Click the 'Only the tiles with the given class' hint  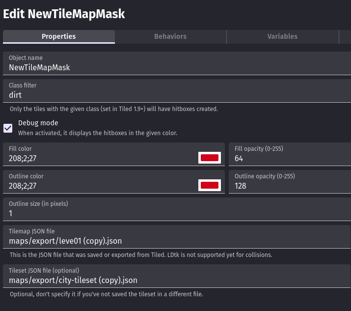[x=114, y=109]
